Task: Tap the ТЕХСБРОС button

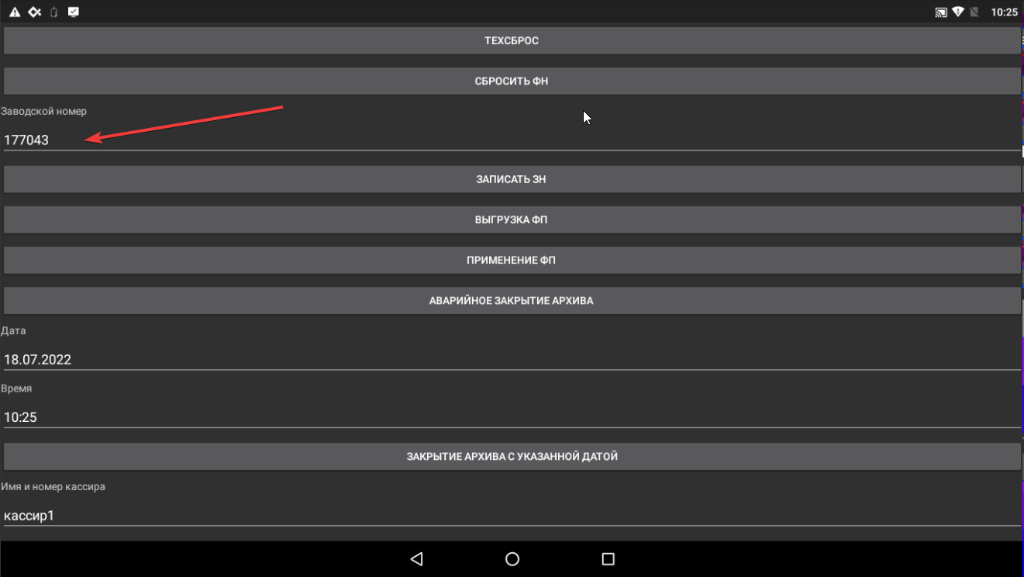Action: pos(512,40)
